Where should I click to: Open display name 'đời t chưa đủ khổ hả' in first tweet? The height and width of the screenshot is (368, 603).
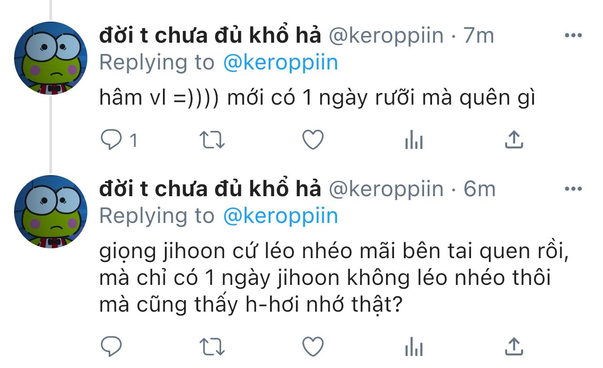click(x=210, y=36)
